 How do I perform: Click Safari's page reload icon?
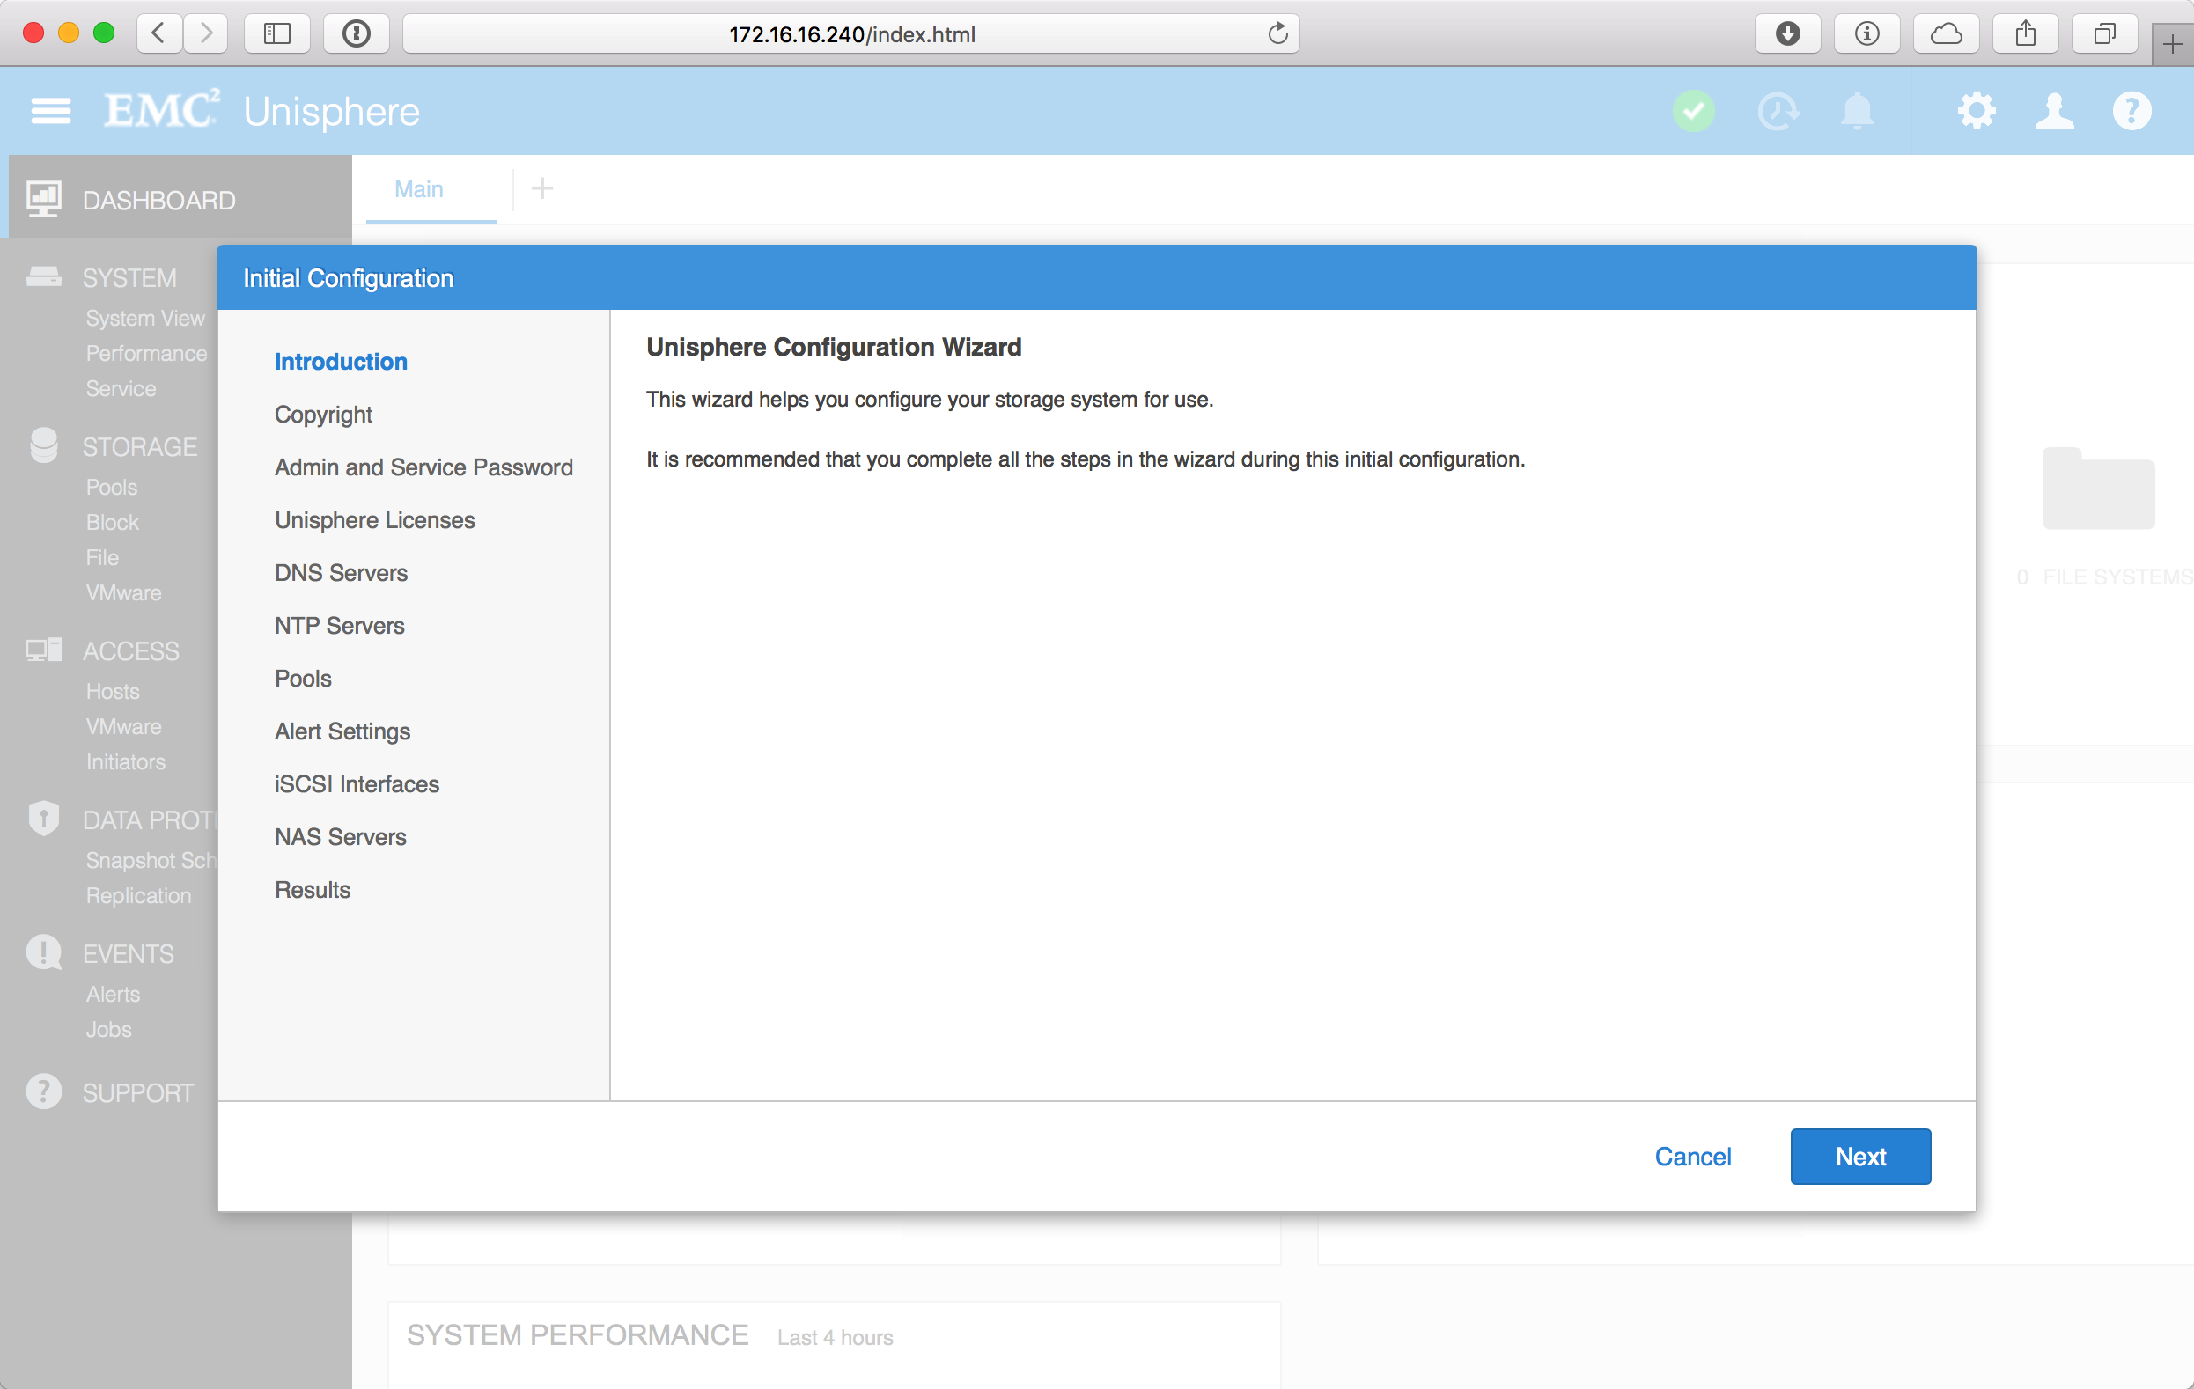(x=1277, y=33)
